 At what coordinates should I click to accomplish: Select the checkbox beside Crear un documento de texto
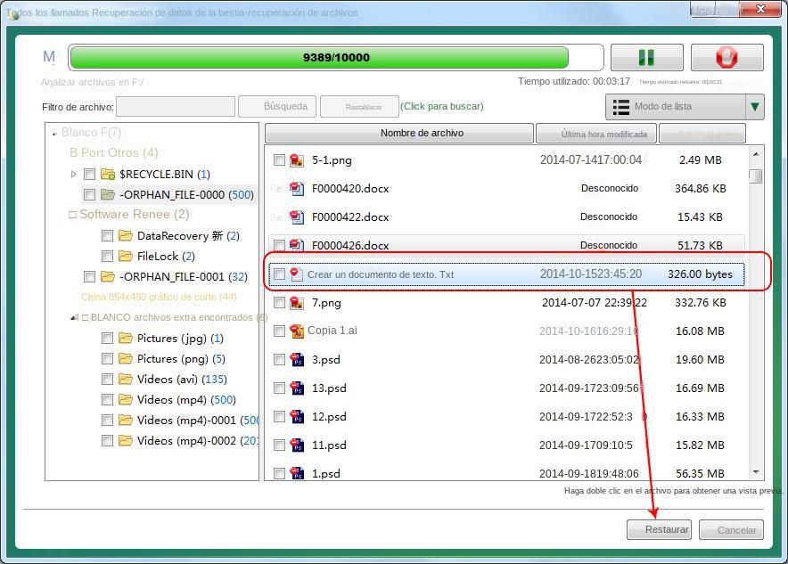(280, 274)
